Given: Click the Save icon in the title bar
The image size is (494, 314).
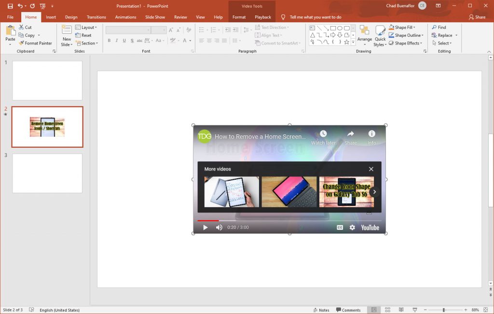Looking at the screenshot, I should click(10, 6).
